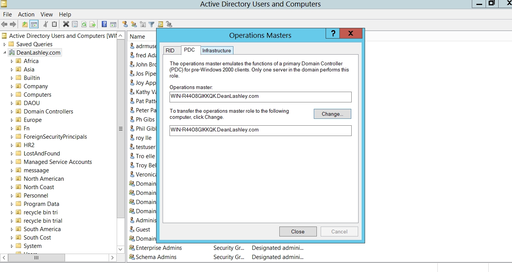The width and height of the screenshot is (512, 272).
Task: Click the Refresh toolbar icon
Action: coord(83,24)
